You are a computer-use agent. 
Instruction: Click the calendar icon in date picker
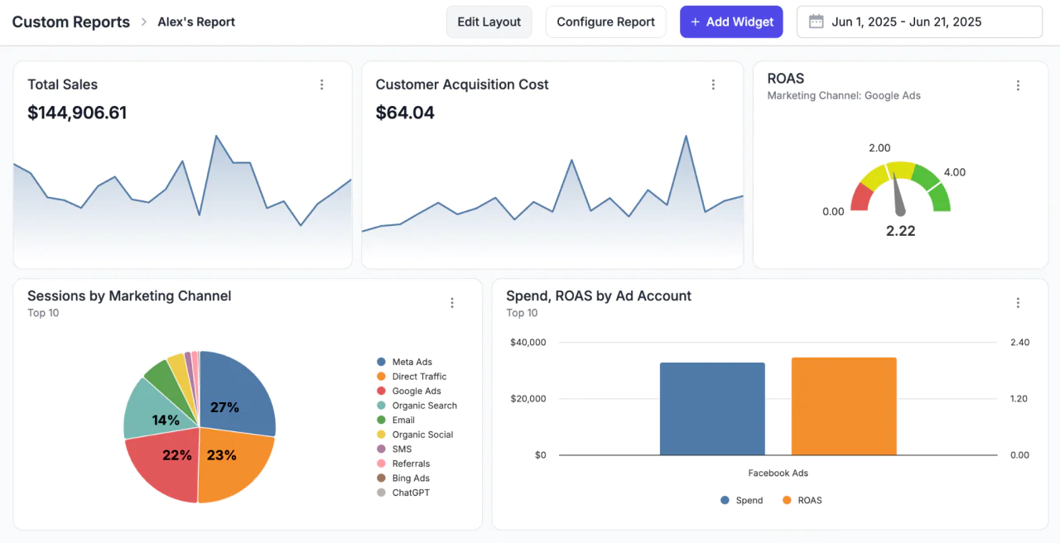pos(816,22)
